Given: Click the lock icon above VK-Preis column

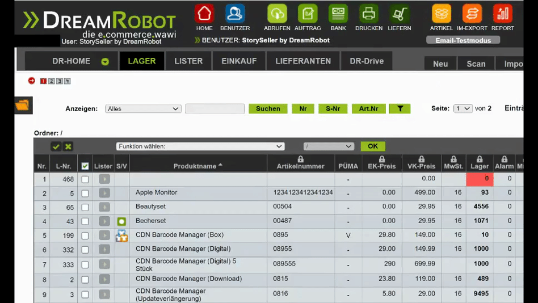Looking at the screenshot, I should coord(421,159).
